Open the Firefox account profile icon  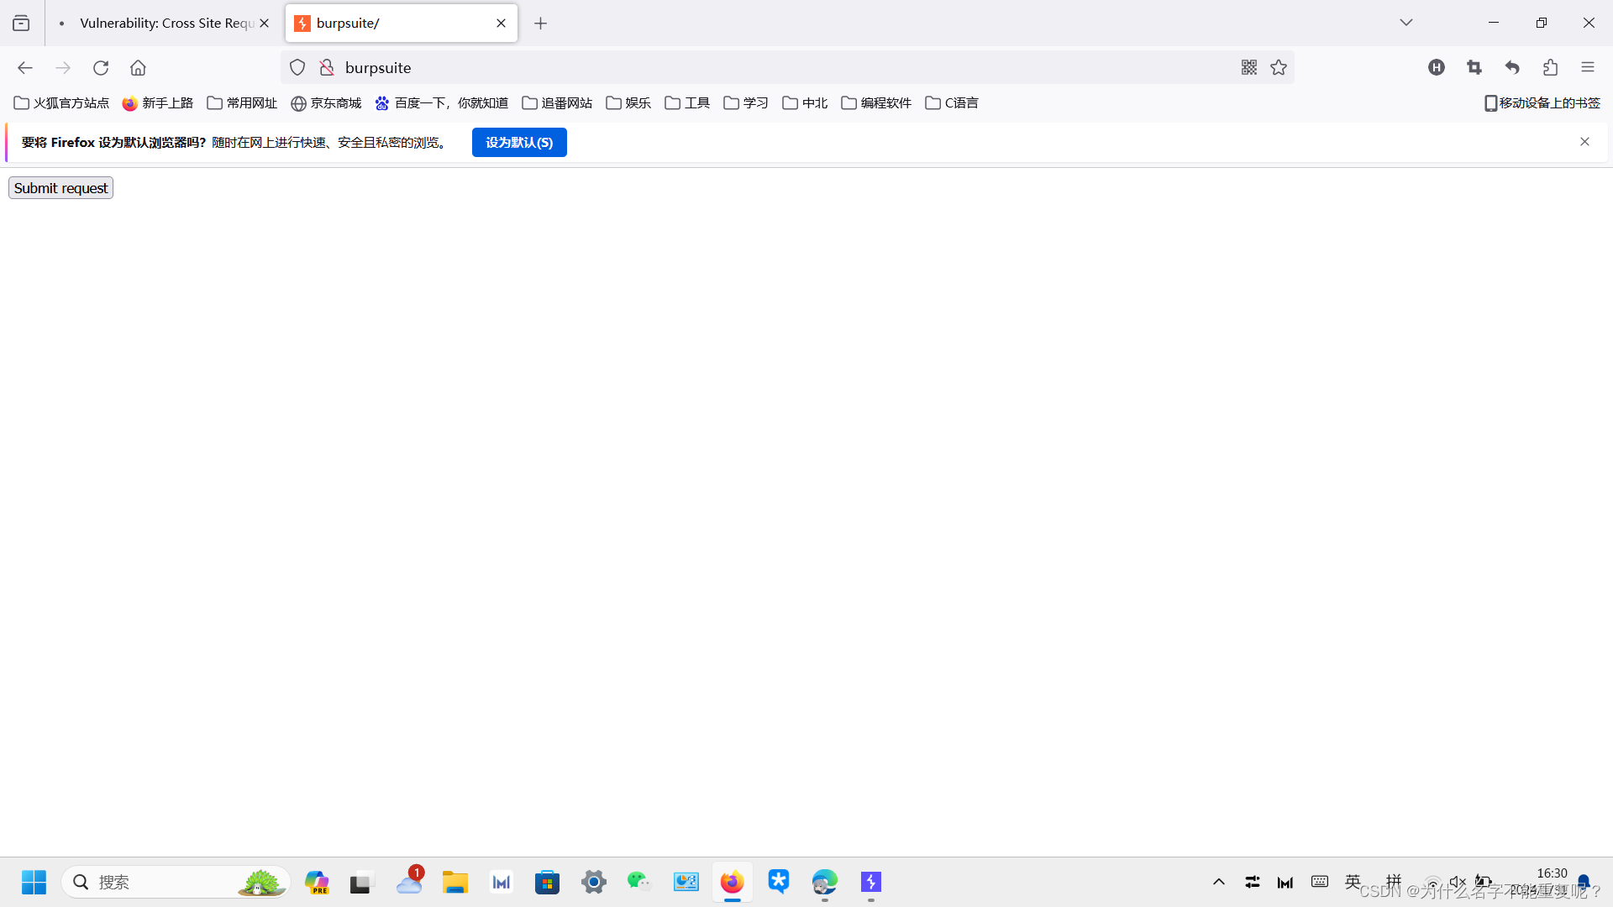coord(1437,67)
